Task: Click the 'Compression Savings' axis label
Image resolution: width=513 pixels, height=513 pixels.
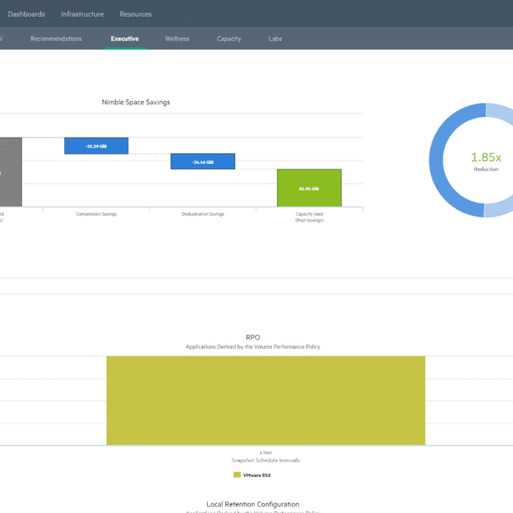Action: click(x=96, y=214)
